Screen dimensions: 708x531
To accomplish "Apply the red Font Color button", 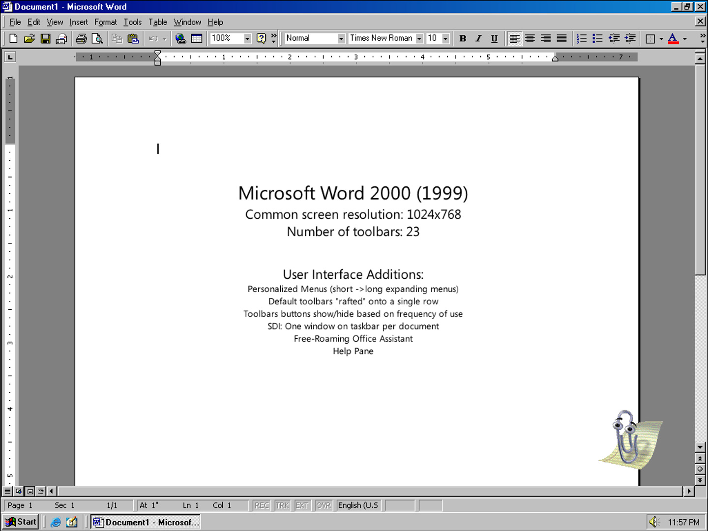I will [673, 38].
